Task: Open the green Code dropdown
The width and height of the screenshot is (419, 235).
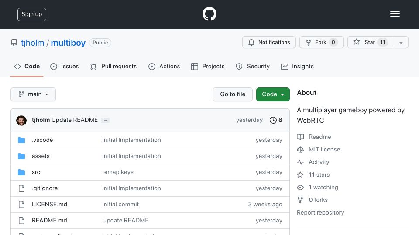Action: point(273,94)
